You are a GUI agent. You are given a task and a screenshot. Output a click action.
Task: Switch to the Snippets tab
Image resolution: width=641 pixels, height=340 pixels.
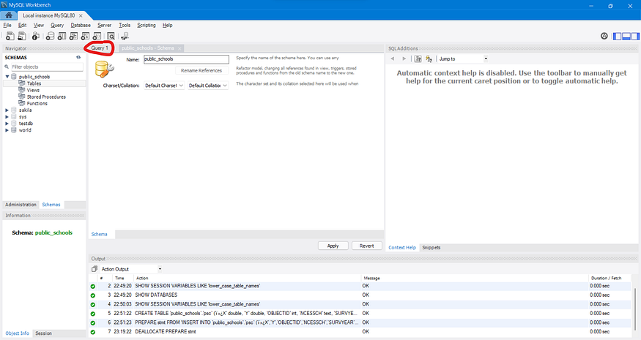431,247
